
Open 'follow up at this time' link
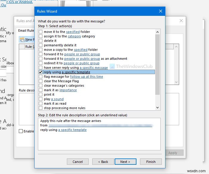click(x=87, y=77)
